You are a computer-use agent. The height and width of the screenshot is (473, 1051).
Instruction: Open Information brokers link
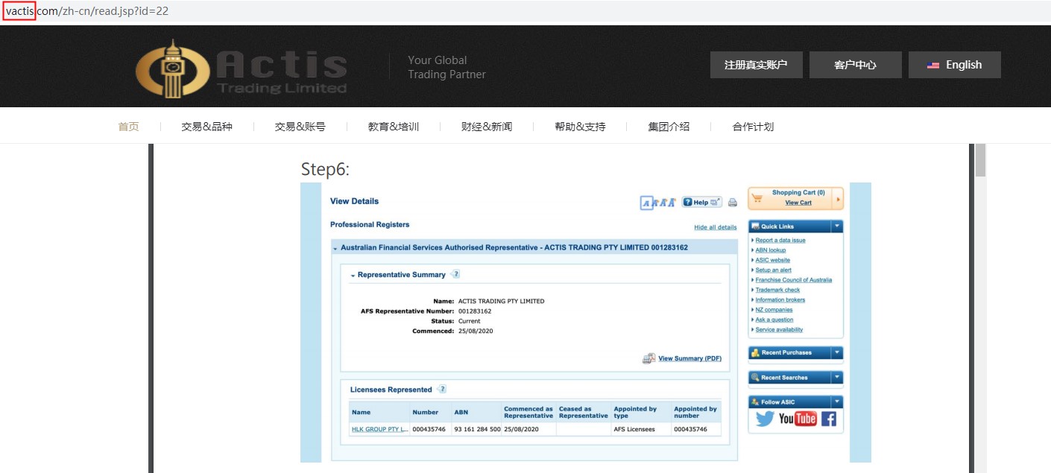pos(780,300)
